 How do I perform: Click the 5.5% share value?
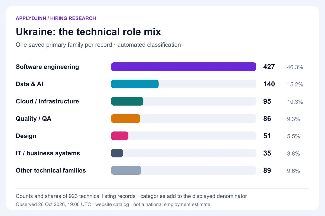[294, 136]
